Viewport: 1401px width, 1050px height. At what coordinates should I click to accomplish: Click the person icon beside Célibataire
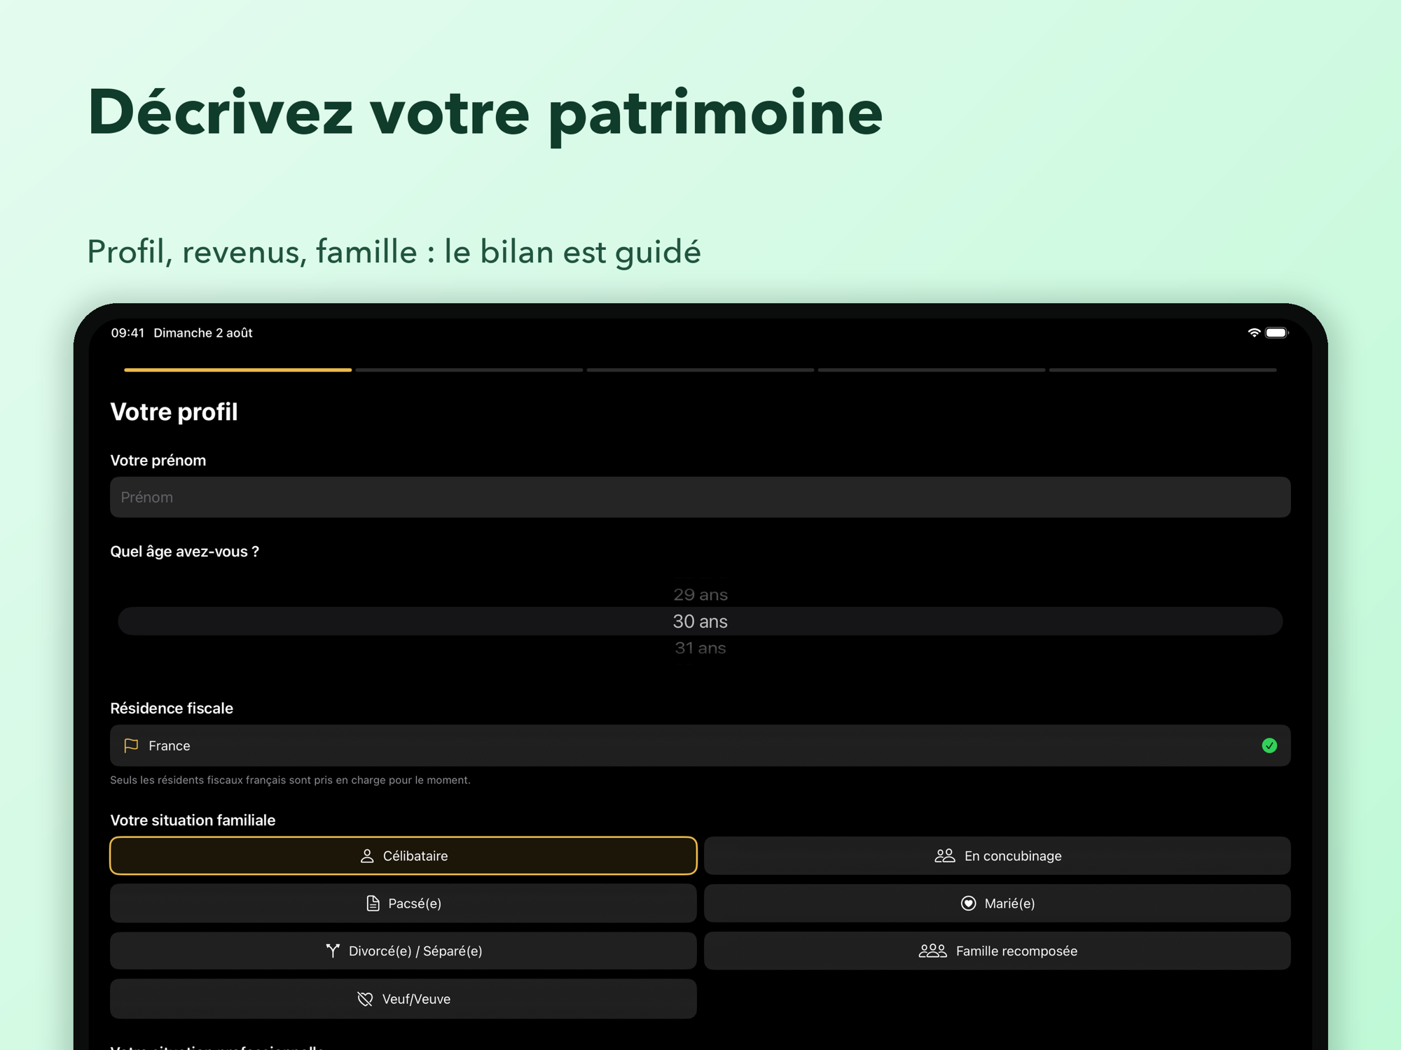(367, 856)
